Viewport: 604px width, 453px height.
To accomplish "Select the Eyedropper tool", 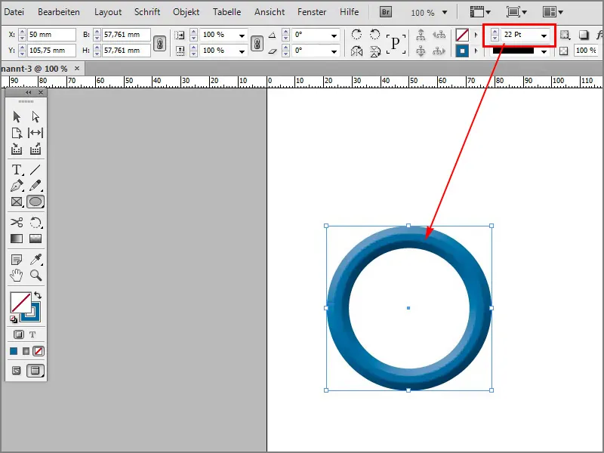I will pos(35,260).
